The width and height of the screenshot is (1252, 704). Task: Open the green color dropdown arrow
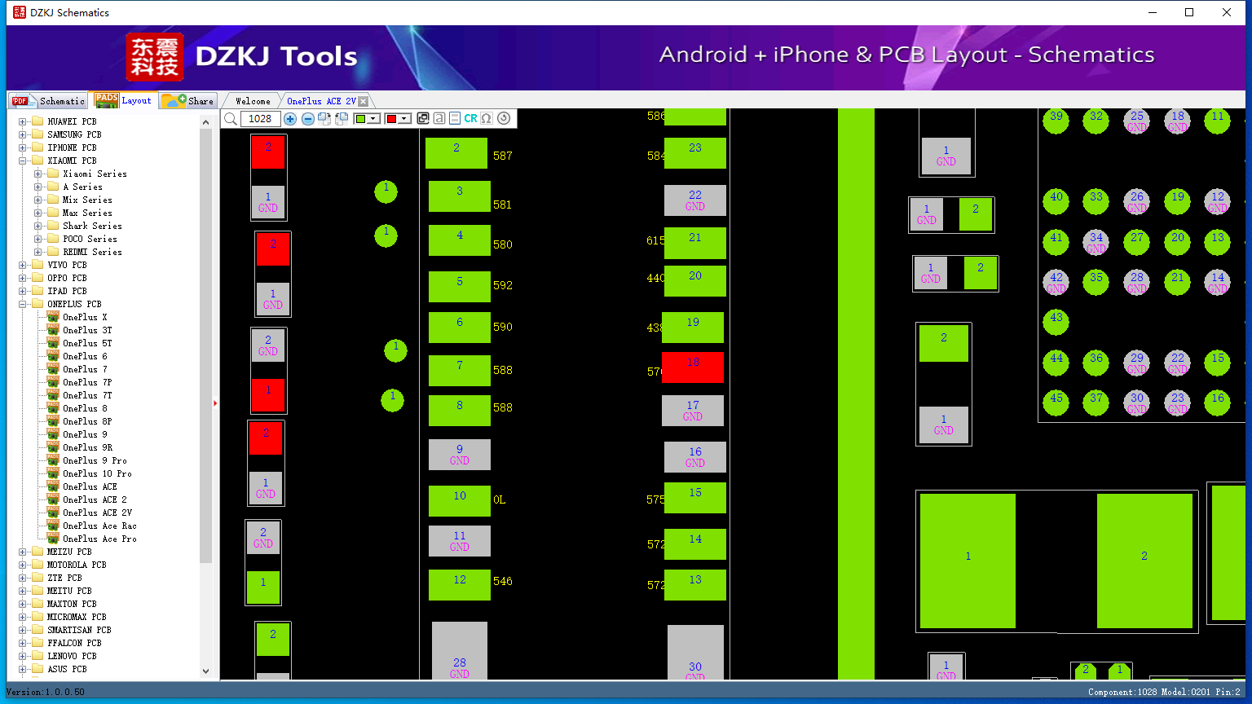tap(373, 119)
